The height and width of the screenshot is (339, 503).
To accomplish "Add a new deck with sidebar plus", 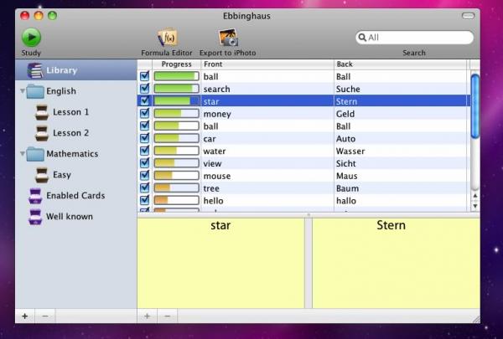I will click(24, 316).
